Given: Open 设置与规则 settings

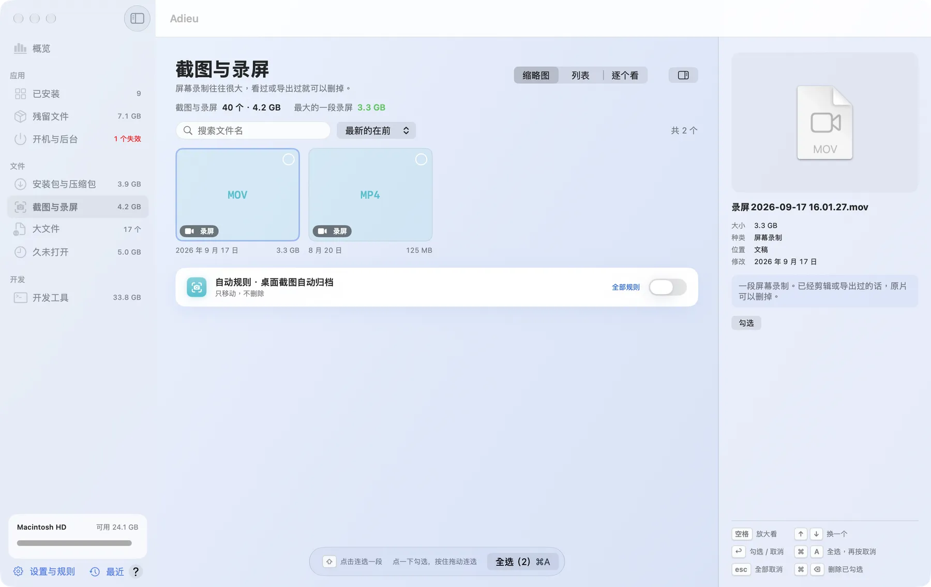Looking at the screenshot, I should click(x=44, y=571).
